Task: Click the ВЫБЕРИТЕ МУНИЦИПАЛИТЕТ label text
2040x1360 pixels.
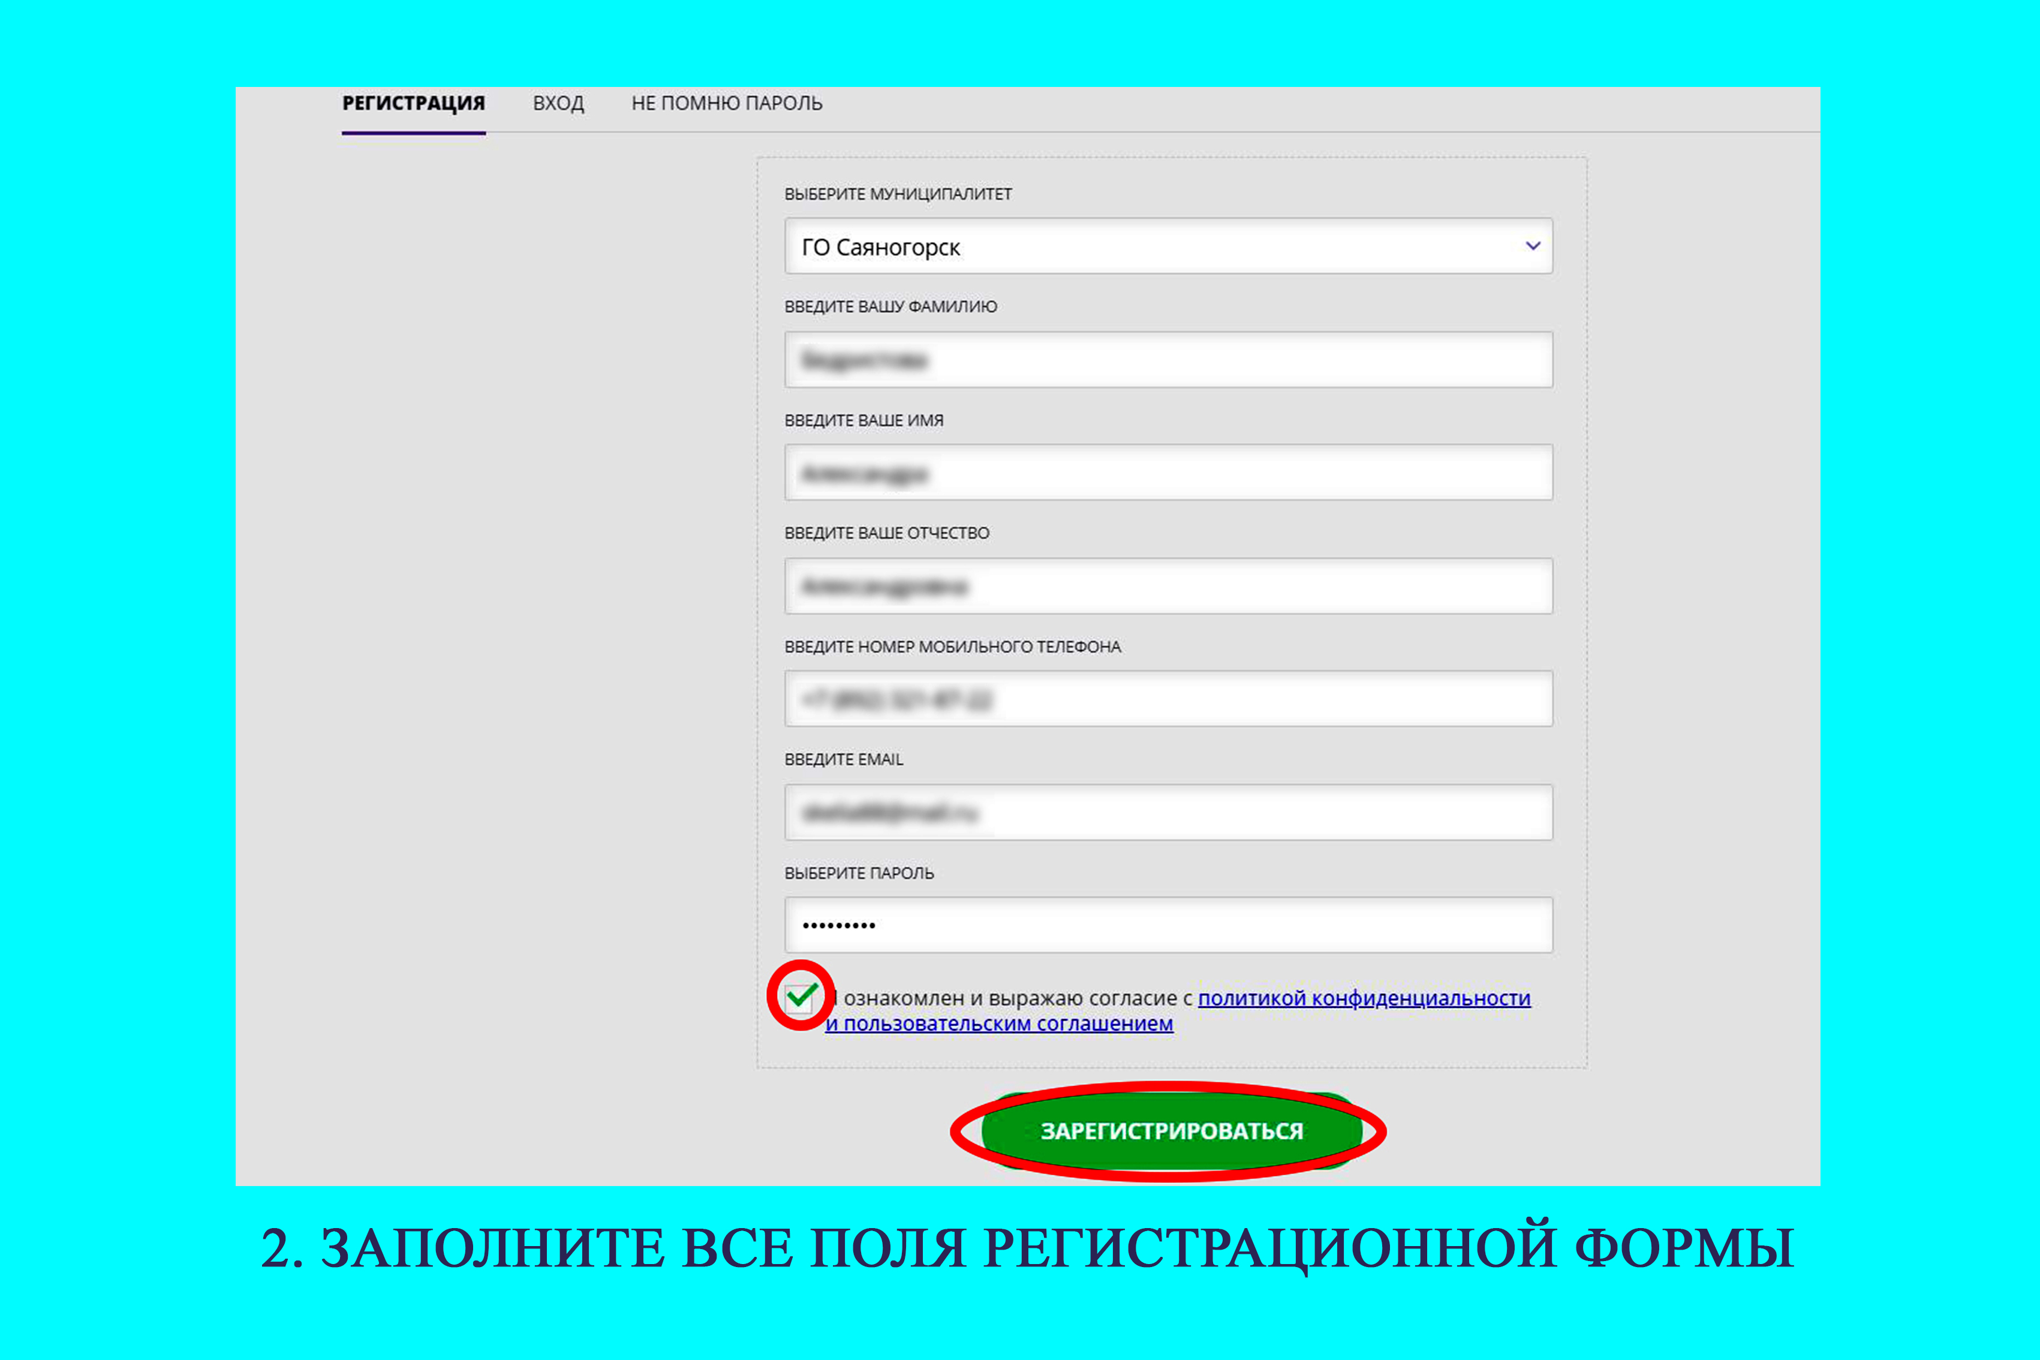Action: tap(898, 194)
